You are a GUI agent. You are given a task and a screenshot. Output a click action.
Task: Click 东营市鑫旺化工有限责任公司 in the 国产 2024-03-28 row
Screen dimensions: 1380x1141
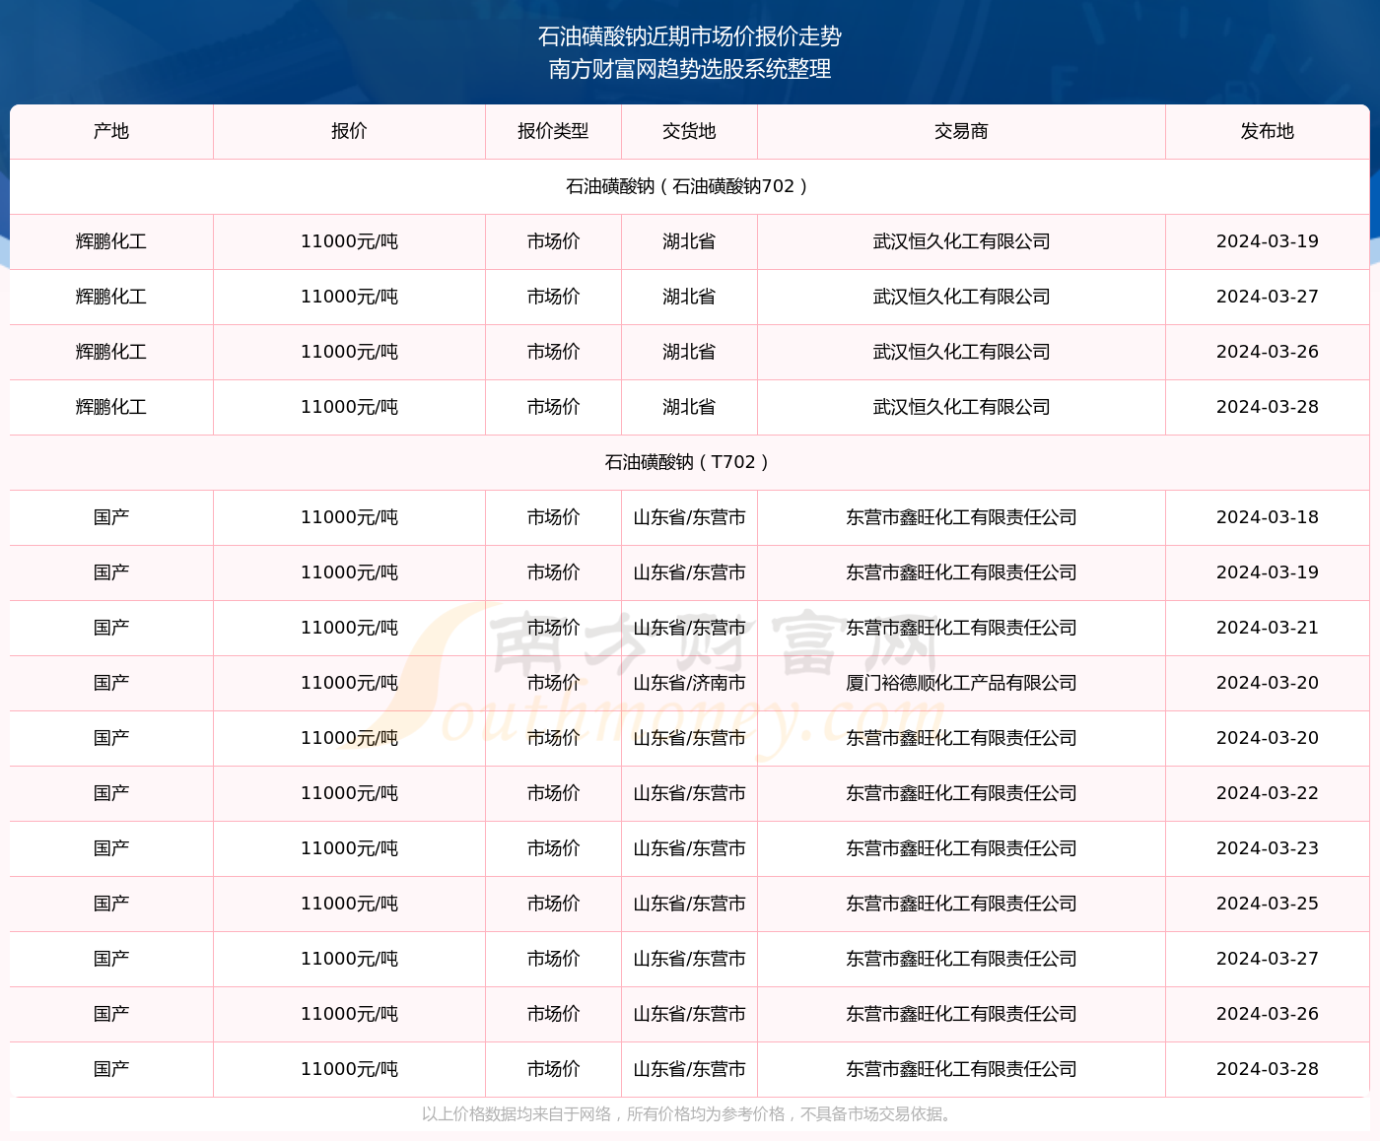coord(961,1069)
